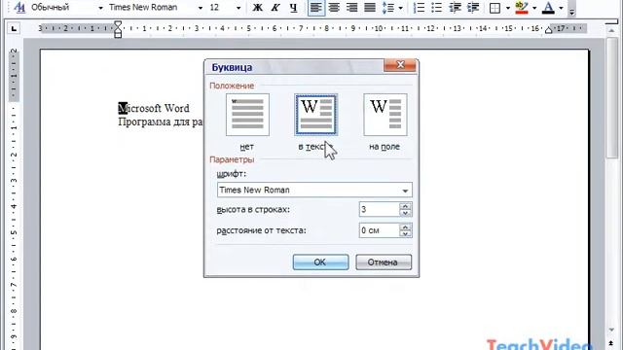Open the font name dropdown in toolbar
Screen dimensions: 623x350
pyautogui.click(x=201, y=8)
